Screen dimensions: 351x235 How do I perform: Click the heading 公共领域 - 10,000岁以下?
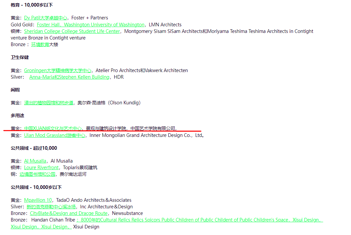(x=36, y=187)
